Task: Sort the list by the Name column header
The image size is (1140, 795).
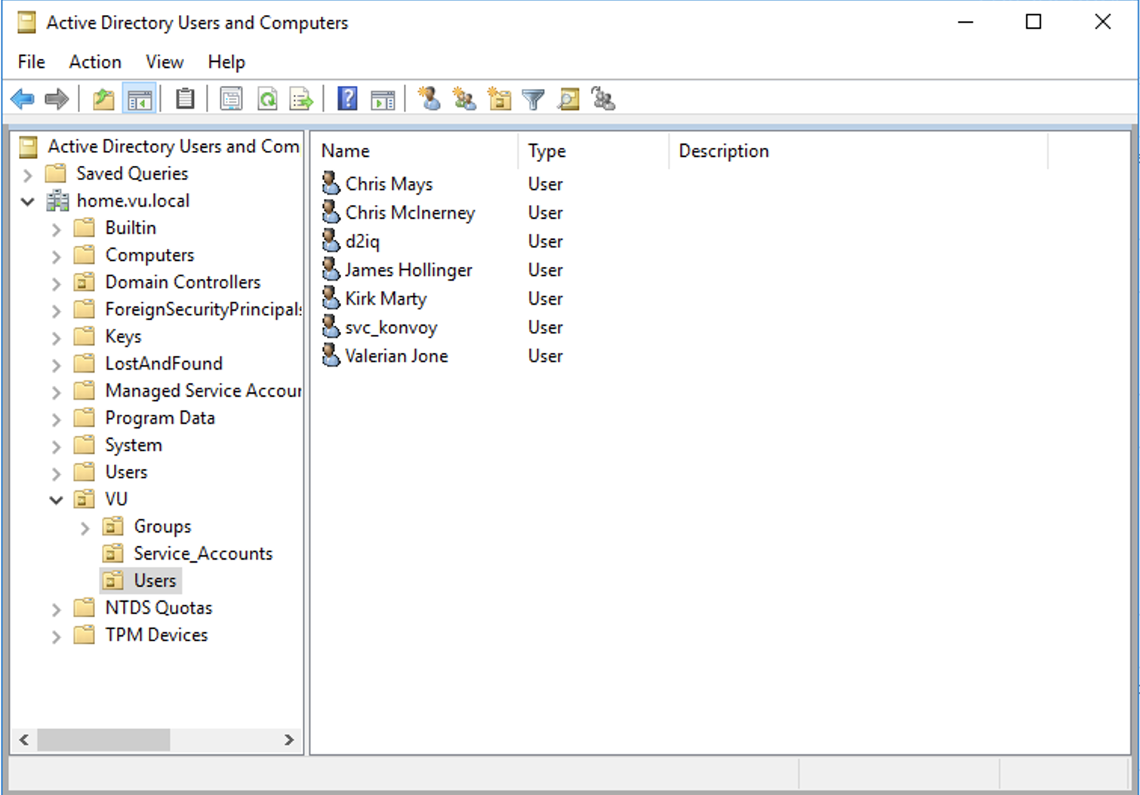Action: pyautogui.click(x=415, y=151)
